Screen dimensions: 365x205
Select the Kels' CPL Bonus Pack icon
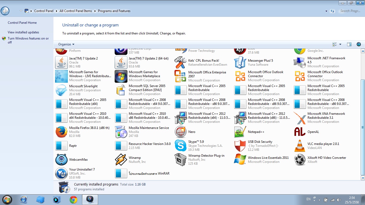coord(181,62)
